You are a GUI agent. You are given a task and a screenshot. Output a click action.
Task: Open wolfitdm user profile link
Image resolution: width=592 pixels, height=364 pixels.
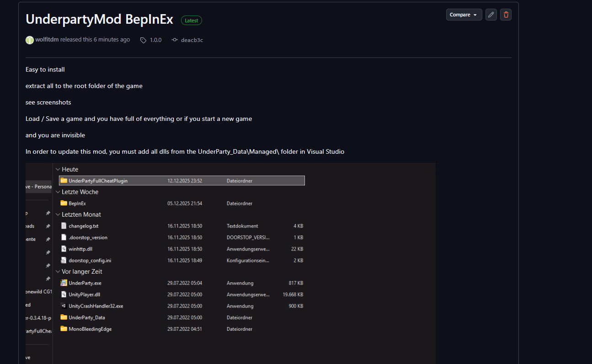pos(47,40)
